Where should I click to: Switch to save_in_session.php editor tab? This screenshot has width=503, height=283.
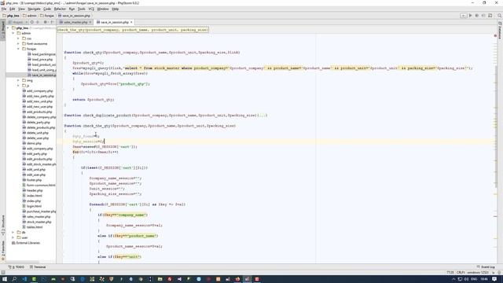[114, 22]
